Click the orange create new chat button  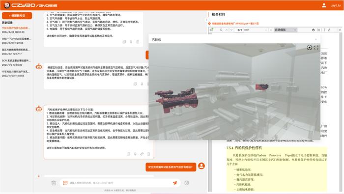pos(17,16)
